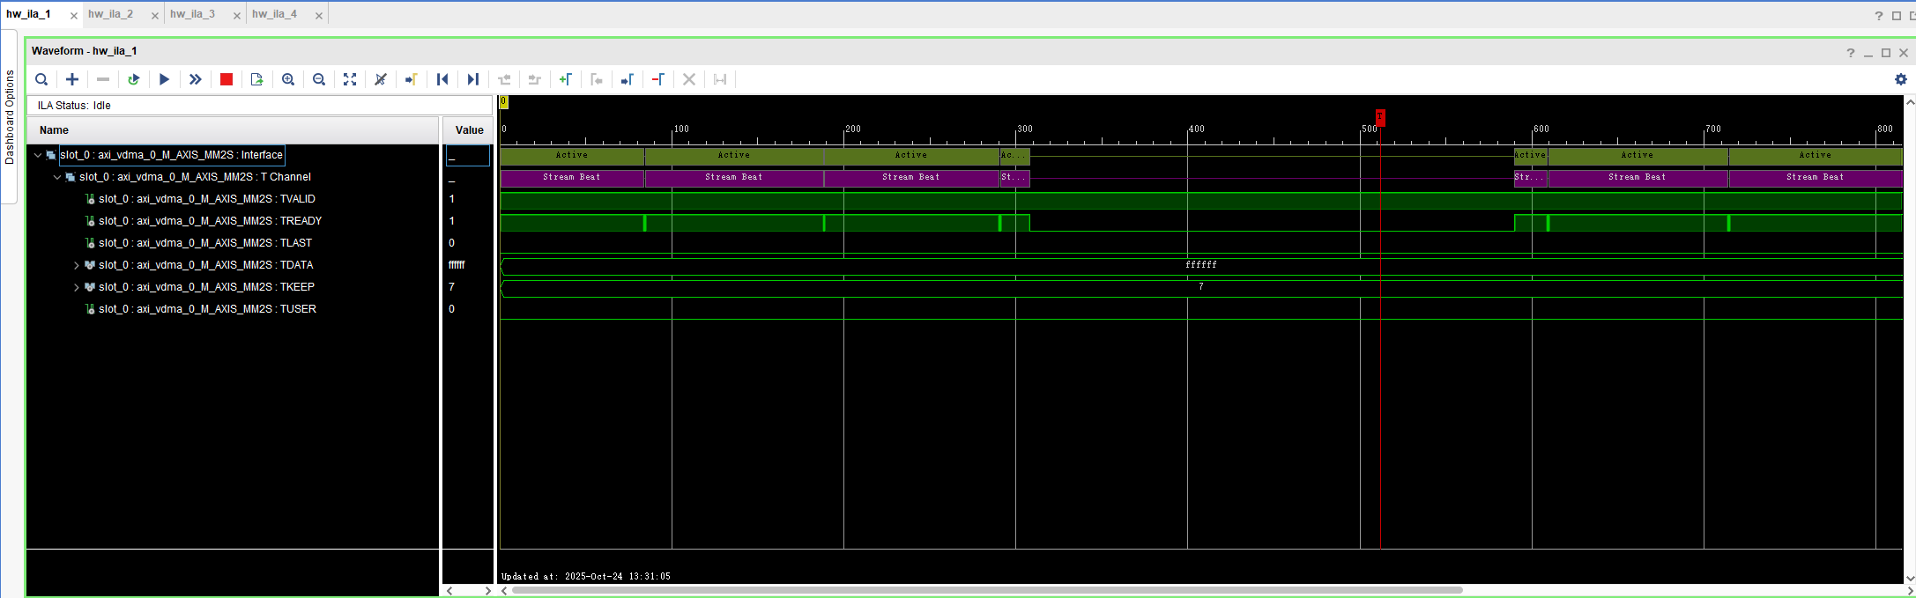This screenshot has height=598, width=1916.
Task: Go to time zero icon
Action: pyautogui.click(x=442, y=79)
